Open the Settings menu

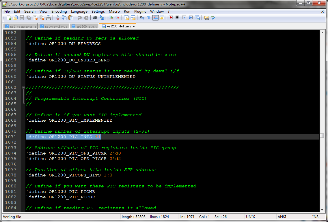pyautogui.click(x=98, y=12)
